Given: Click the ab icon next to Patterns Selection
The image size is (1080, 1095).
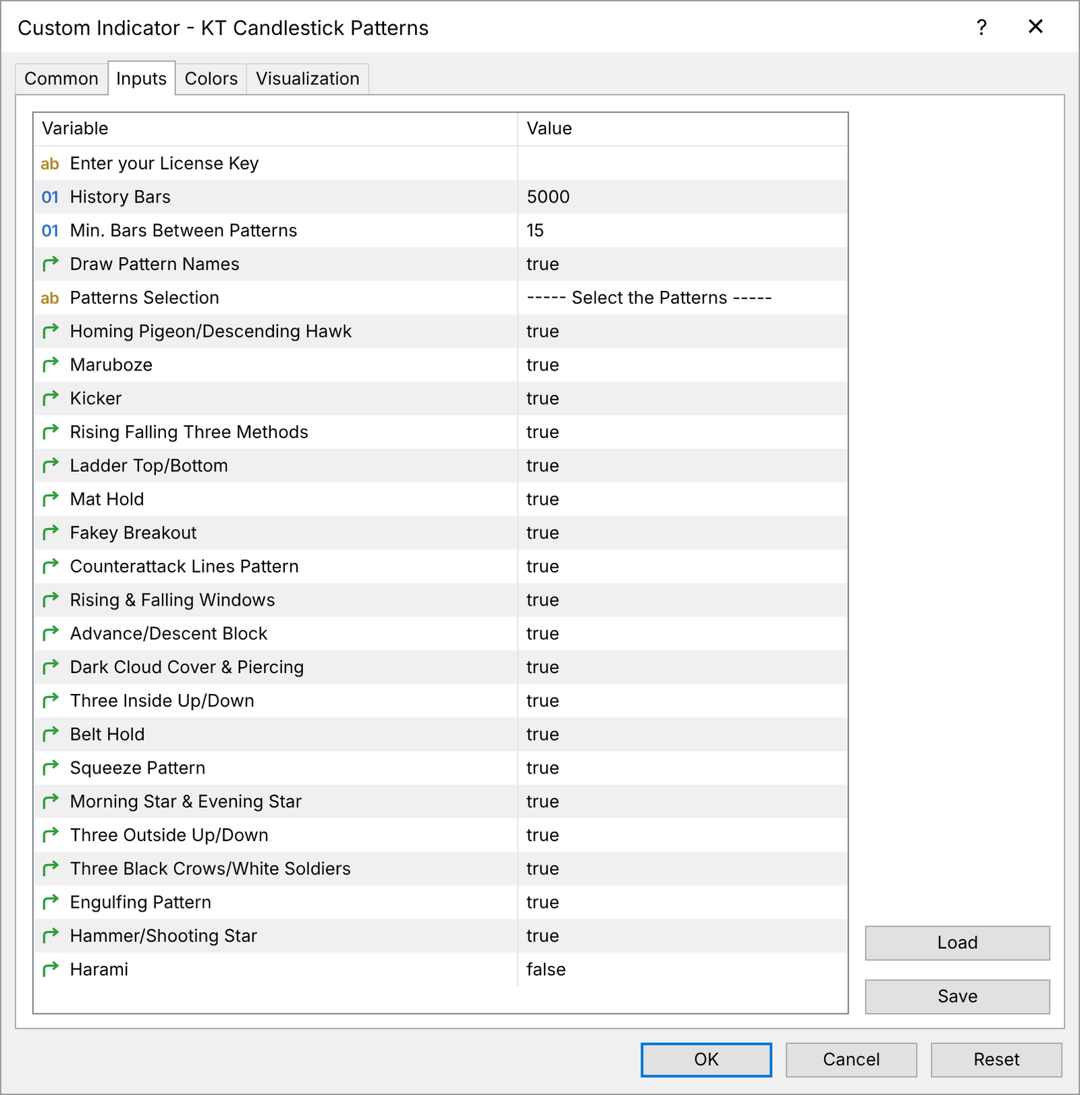Looking at the screenshot, I should (50, 298).
